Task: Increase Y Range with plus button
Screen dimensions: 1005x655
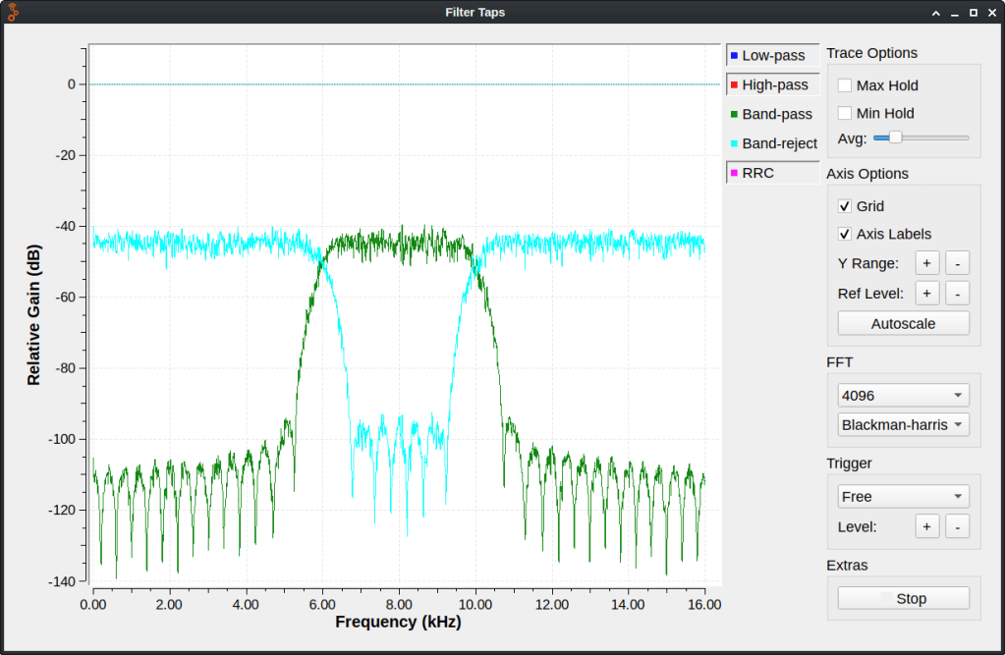Action: tap(926, 263)
